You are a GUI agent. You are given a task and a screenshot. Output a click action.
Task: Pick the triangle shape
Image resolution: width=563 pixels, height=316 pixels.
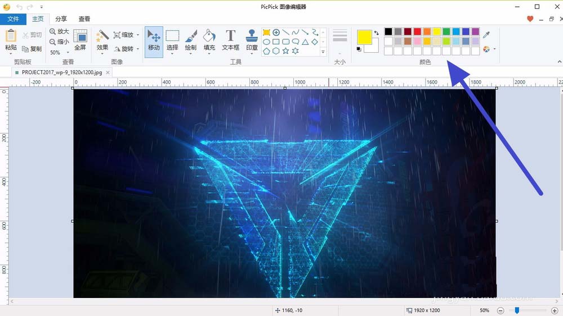(305, 42)
